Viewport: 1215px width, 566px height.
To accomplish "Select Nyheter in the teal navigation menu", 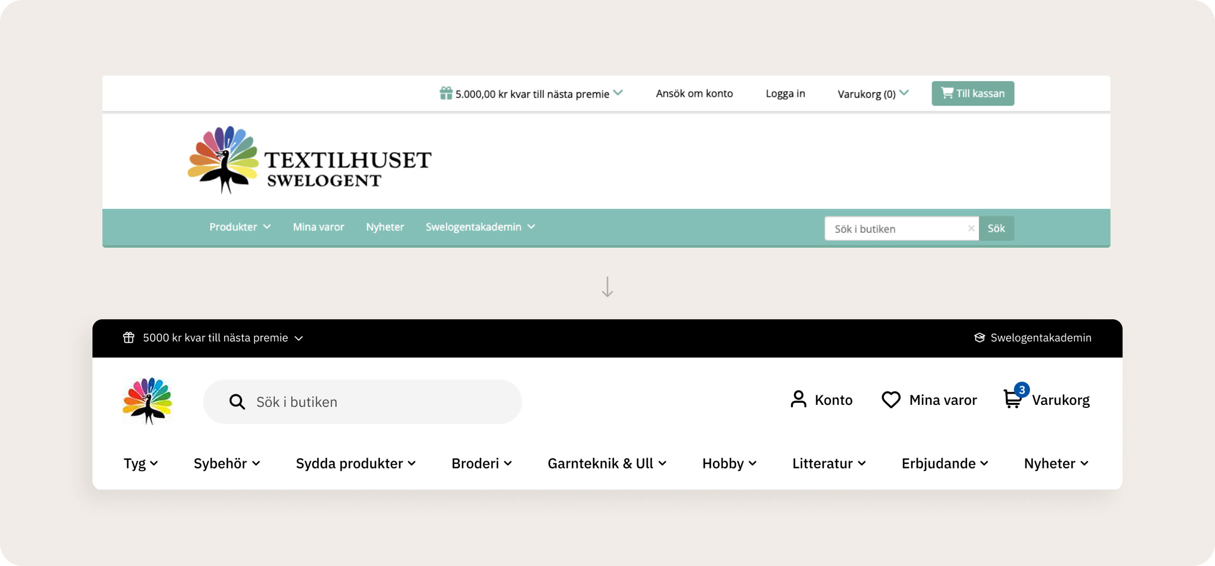I will (x=385, y=227).
